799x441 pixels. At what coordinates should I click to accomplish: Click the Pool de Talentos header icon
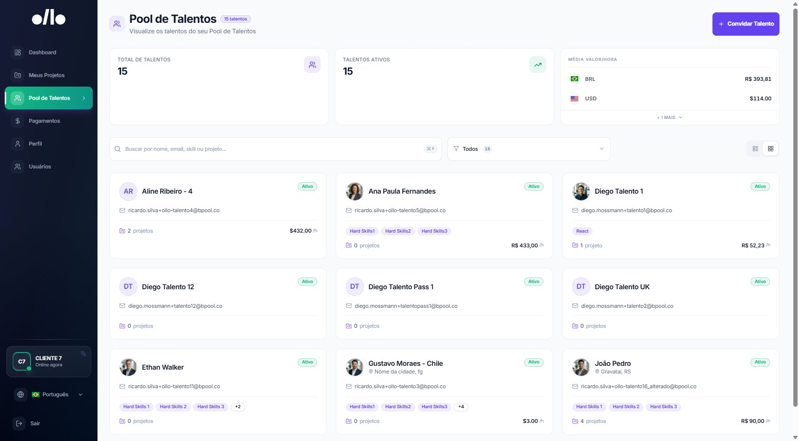click(117, 24)
